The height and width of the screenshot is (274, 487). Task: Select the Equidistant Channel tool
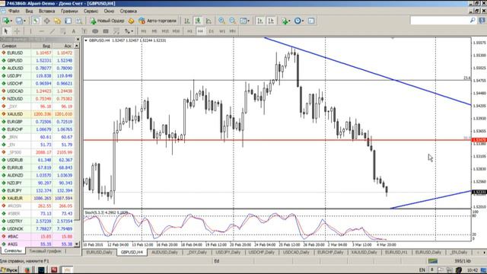[63, 31]
